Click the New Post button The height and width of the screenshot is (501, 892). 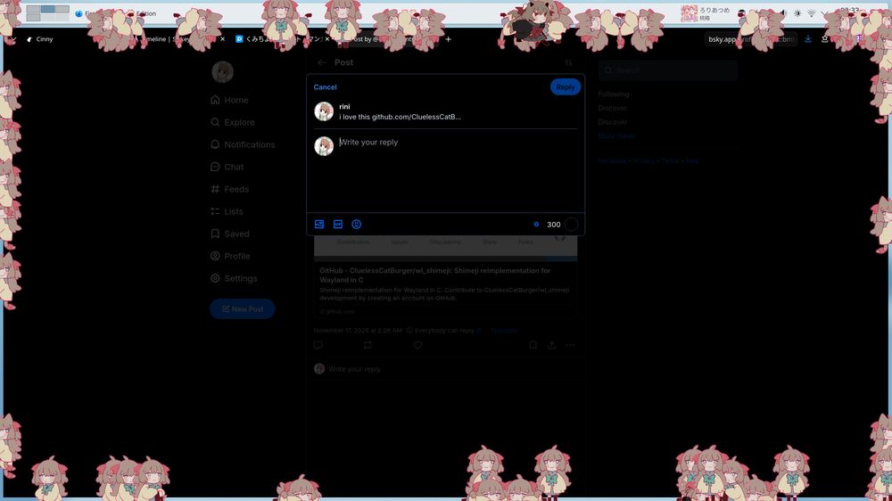(243, 308)
